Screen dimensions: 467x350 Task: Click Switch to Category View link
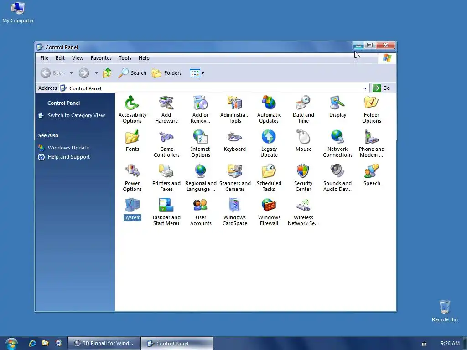(76, 115)
